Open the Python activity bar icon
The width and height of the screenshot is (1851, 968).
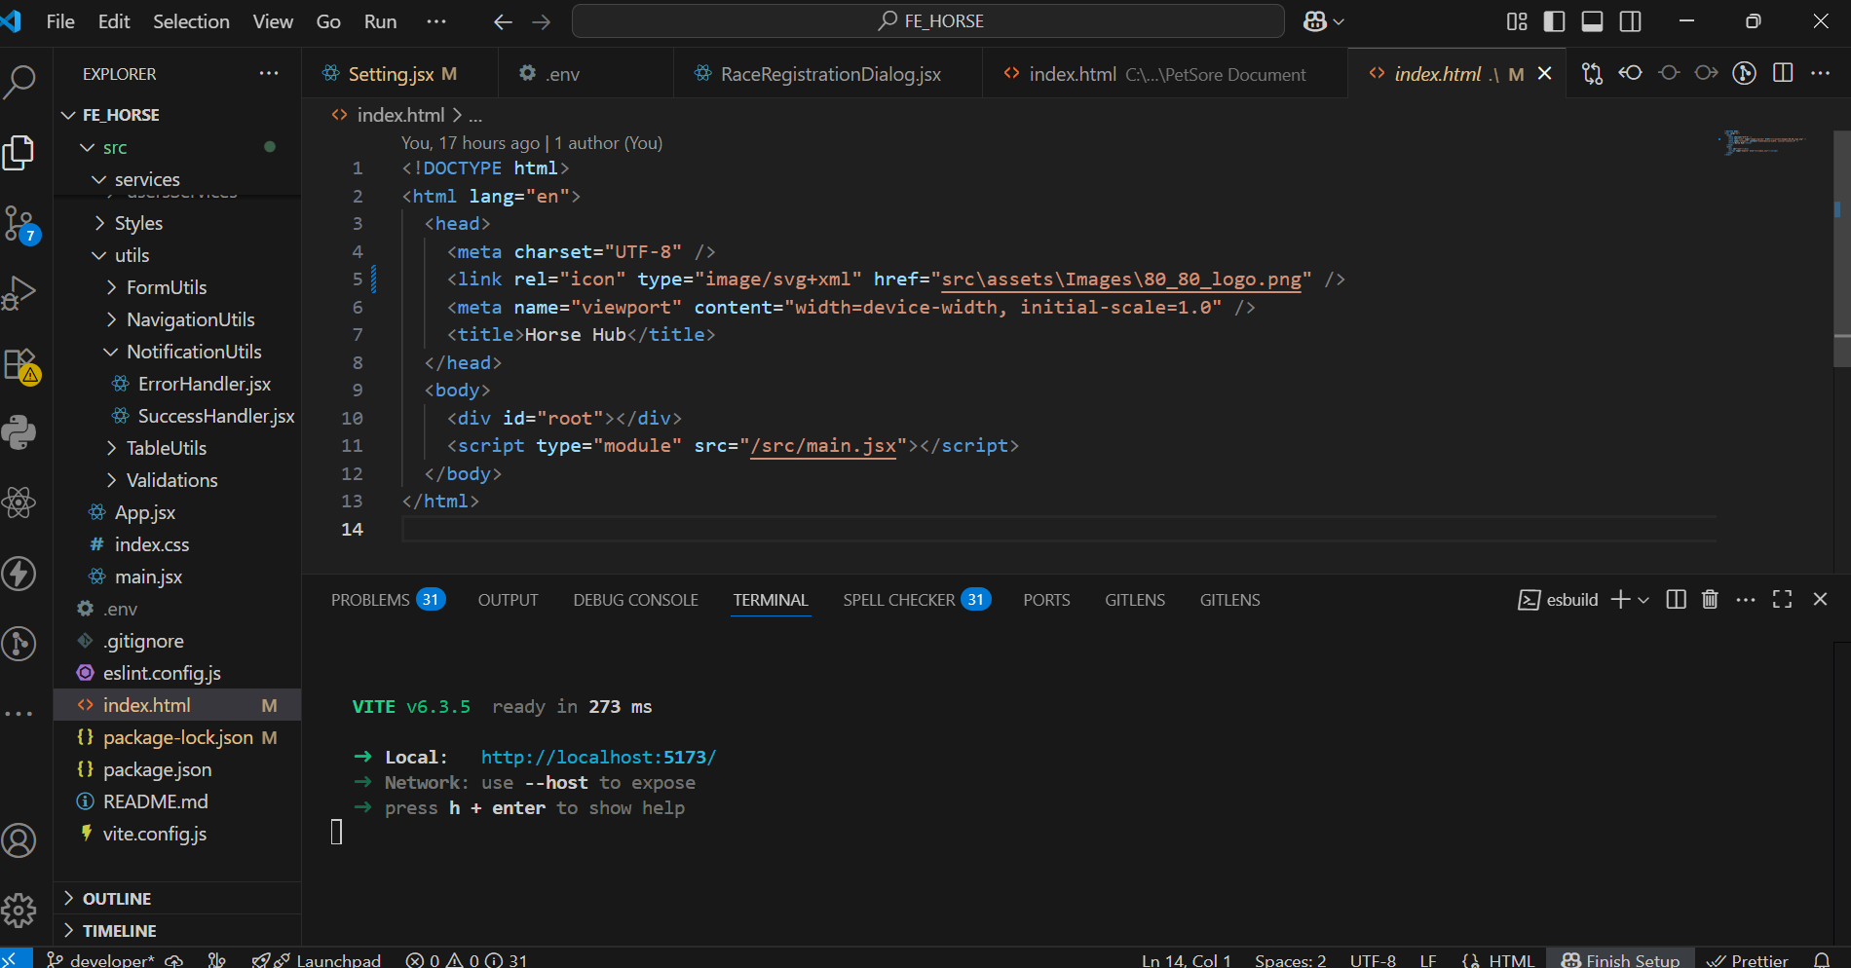click(x=19, y=432)
